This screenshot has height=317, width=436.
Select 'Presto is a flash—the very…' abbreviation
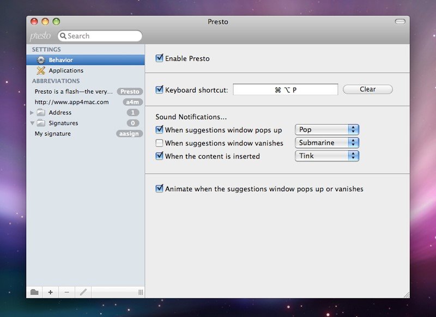[86, 92]
